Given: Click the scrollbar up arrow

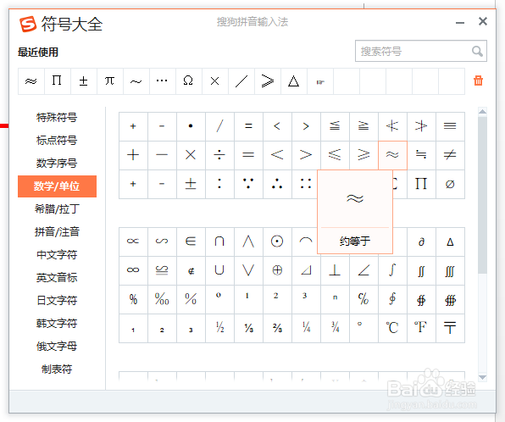Looking at the screenshot, I should (482, 112).
